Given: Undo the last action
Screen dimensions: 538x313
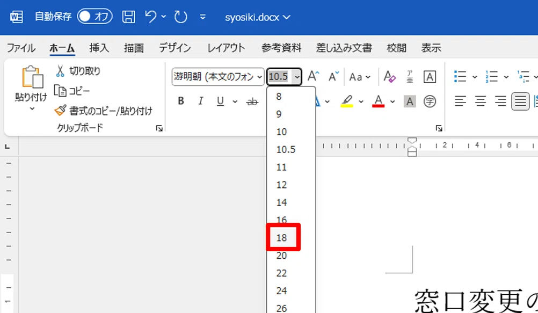Looking at the screenshot, I should [x=151, y=17].
